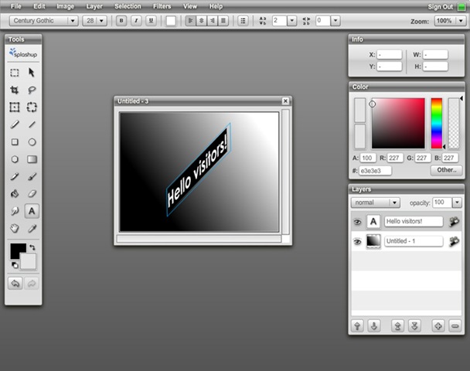The image size is (470, 371).
Task: Hide the Hello visitors! text layer
Action: click(358, 222)
